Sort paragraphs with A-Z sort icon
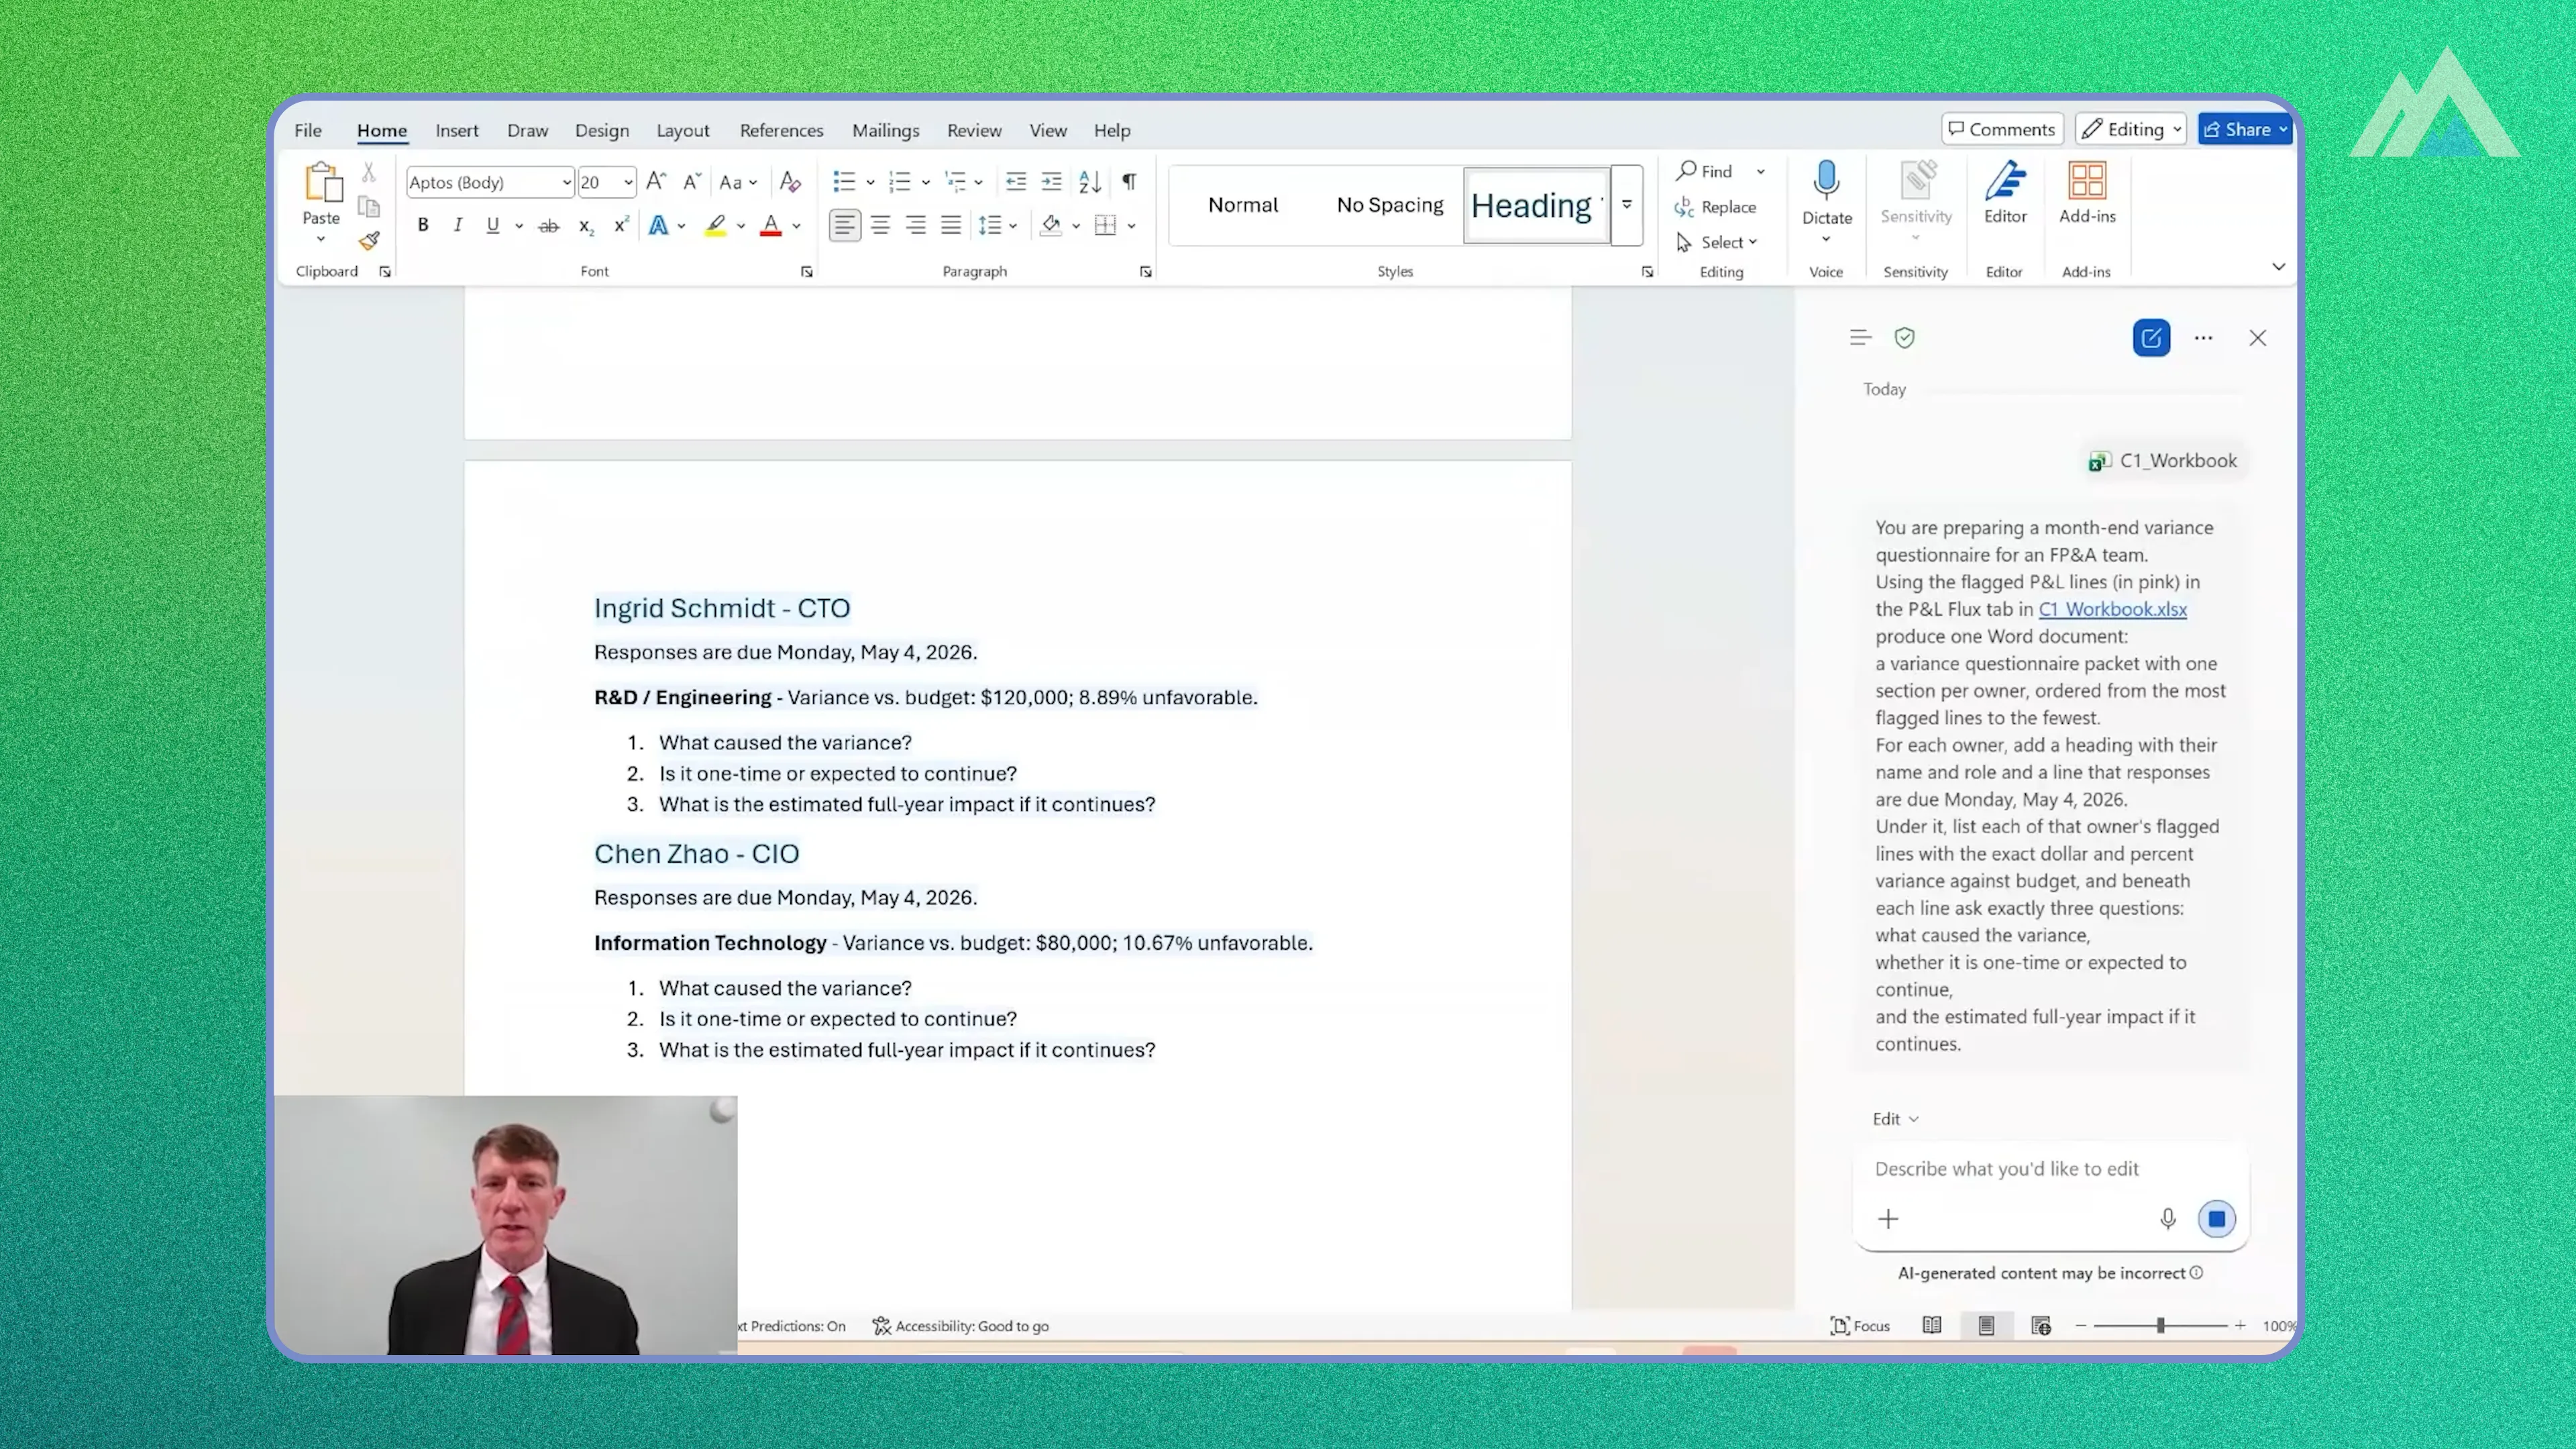 click(1090, 182)
